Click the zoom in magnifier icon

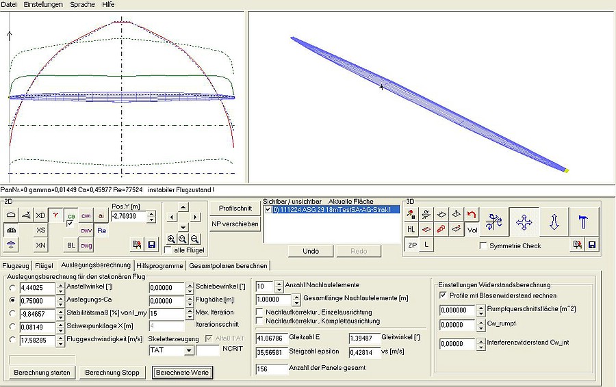pyautogui.click(x=171, y=239)
